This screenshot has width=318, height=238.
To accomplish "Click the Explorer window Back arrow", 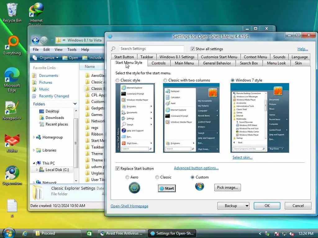I will pyautogui.click(x=35, y=40).
